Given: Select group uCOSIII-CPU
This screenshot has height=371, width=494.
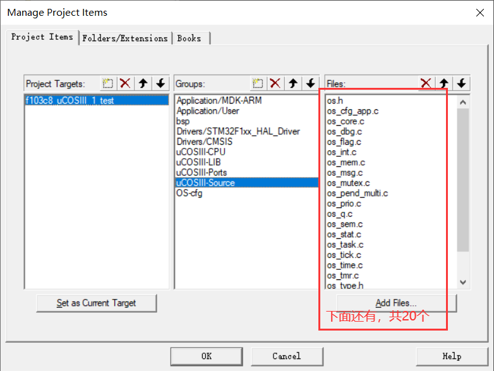Looking at the screenshot, I should click(247, 152).
